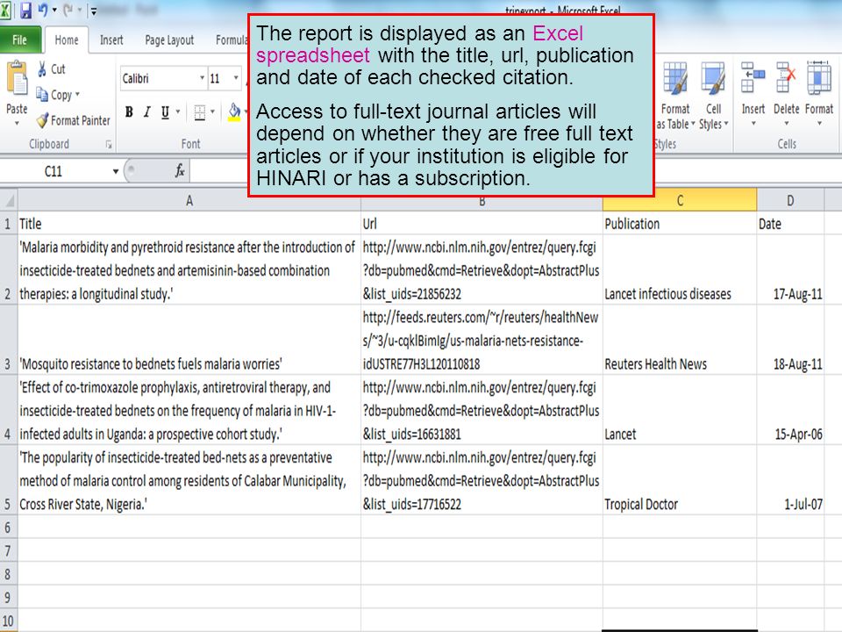Click the feeds.reuters.com URL cell
842x632 pixels.
coord(482,340)
